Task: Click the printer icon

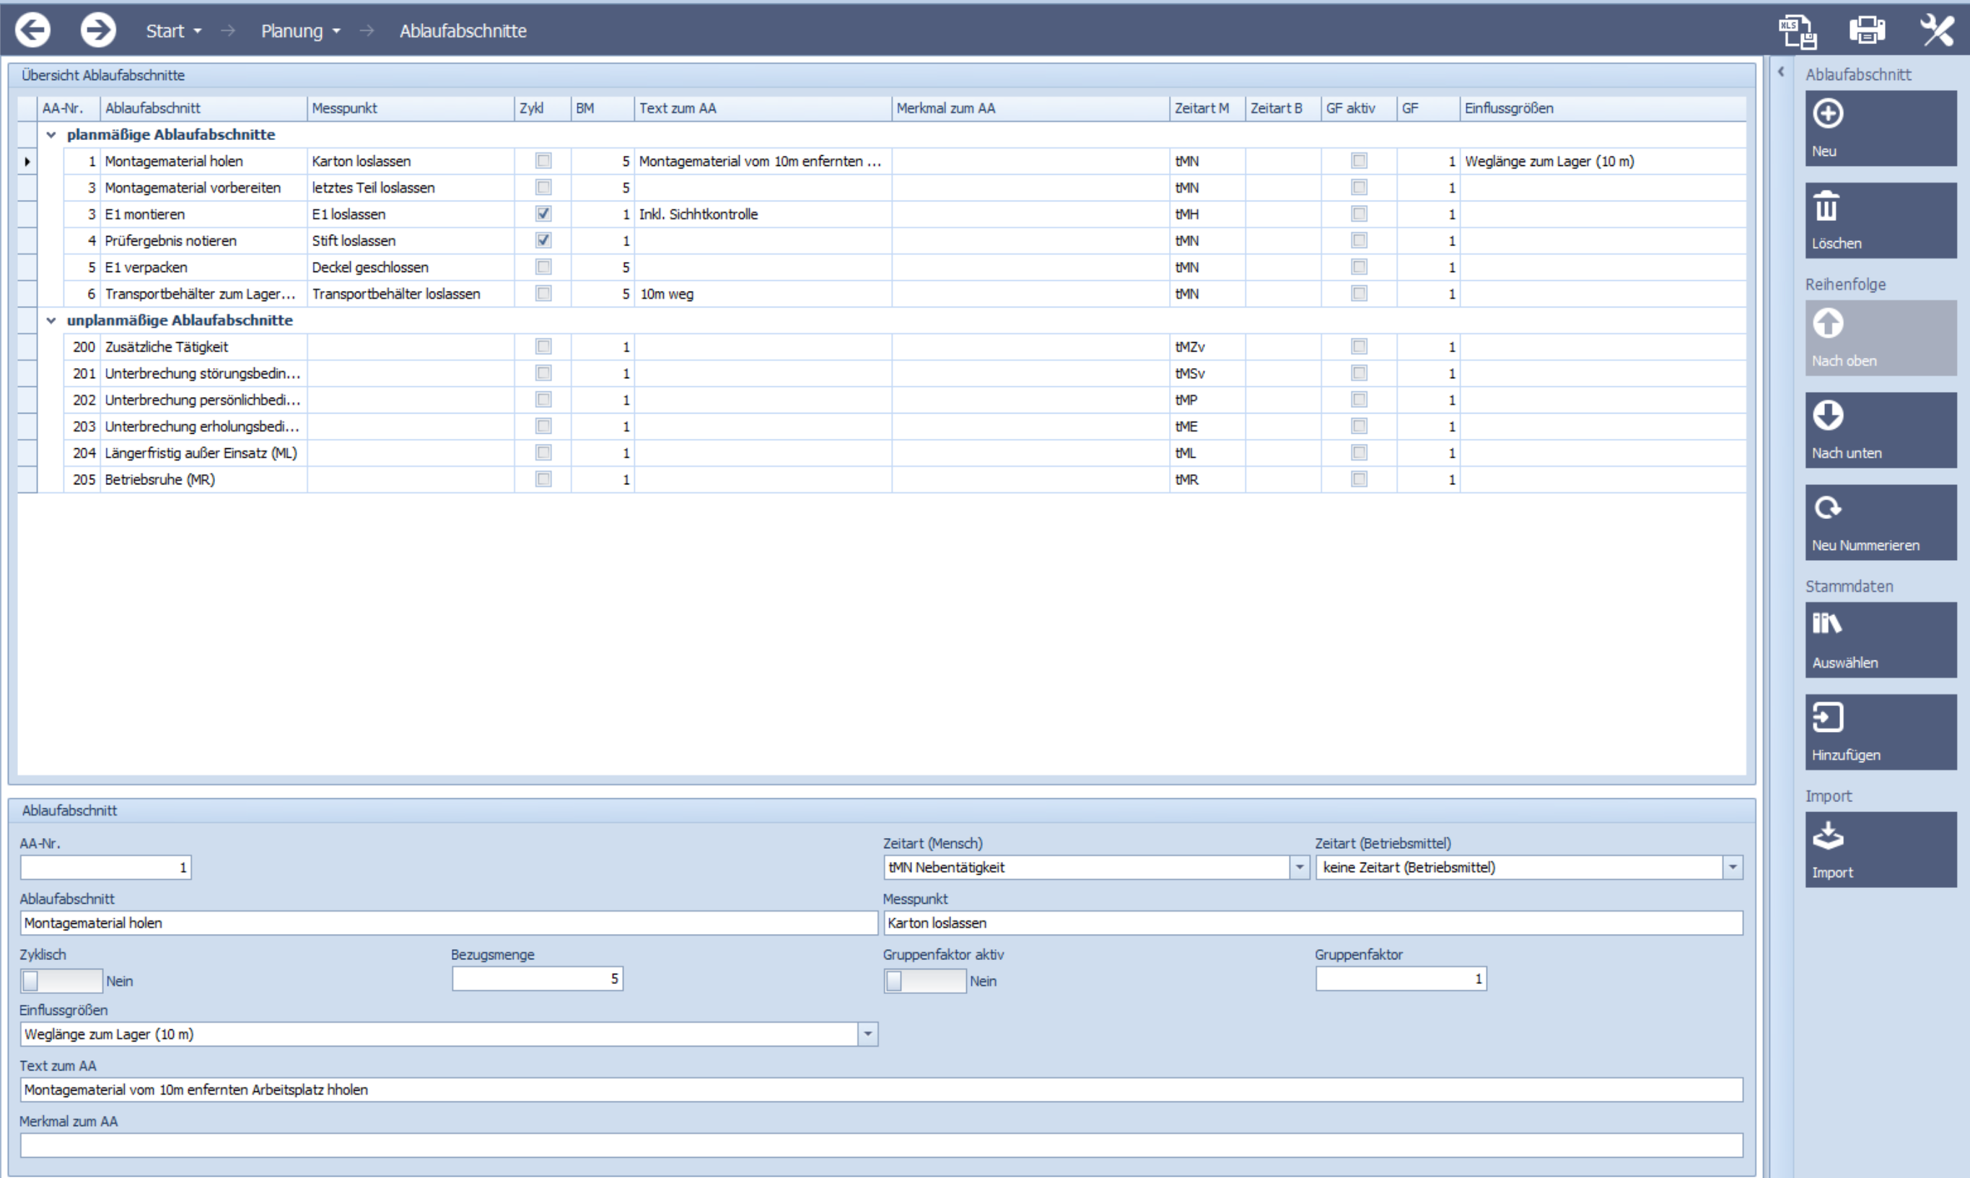Action: tap(1867, 30)
